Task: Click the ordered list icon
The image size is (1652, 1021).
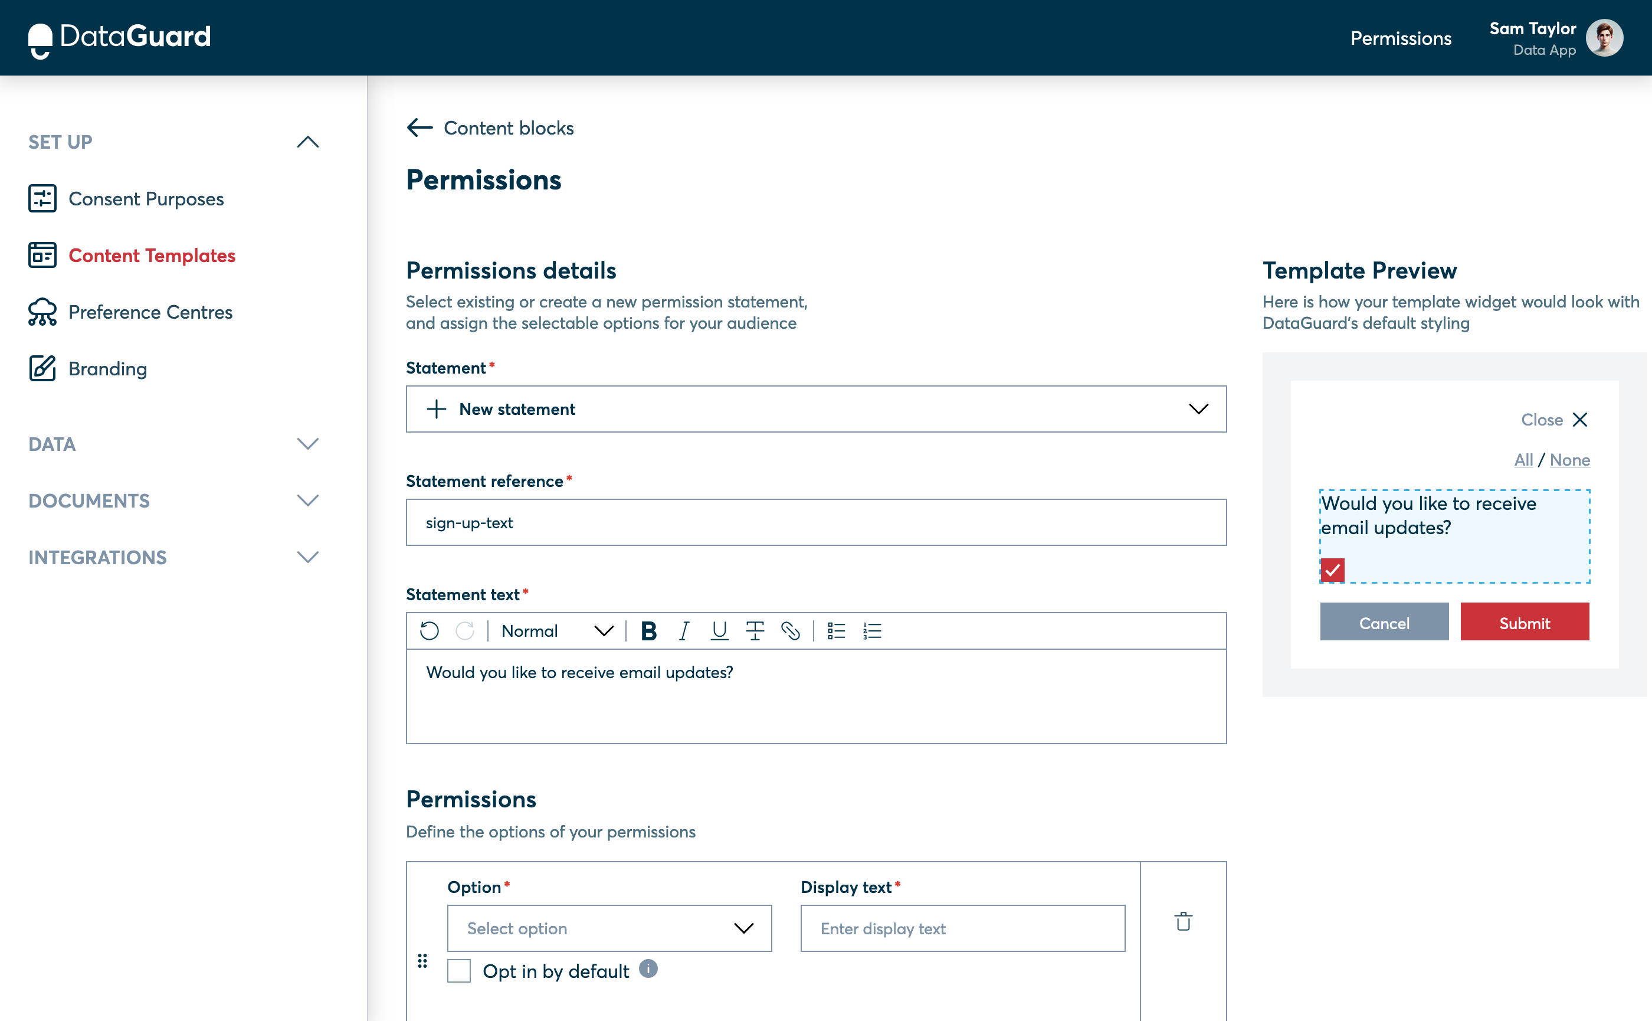Action: 872,630
